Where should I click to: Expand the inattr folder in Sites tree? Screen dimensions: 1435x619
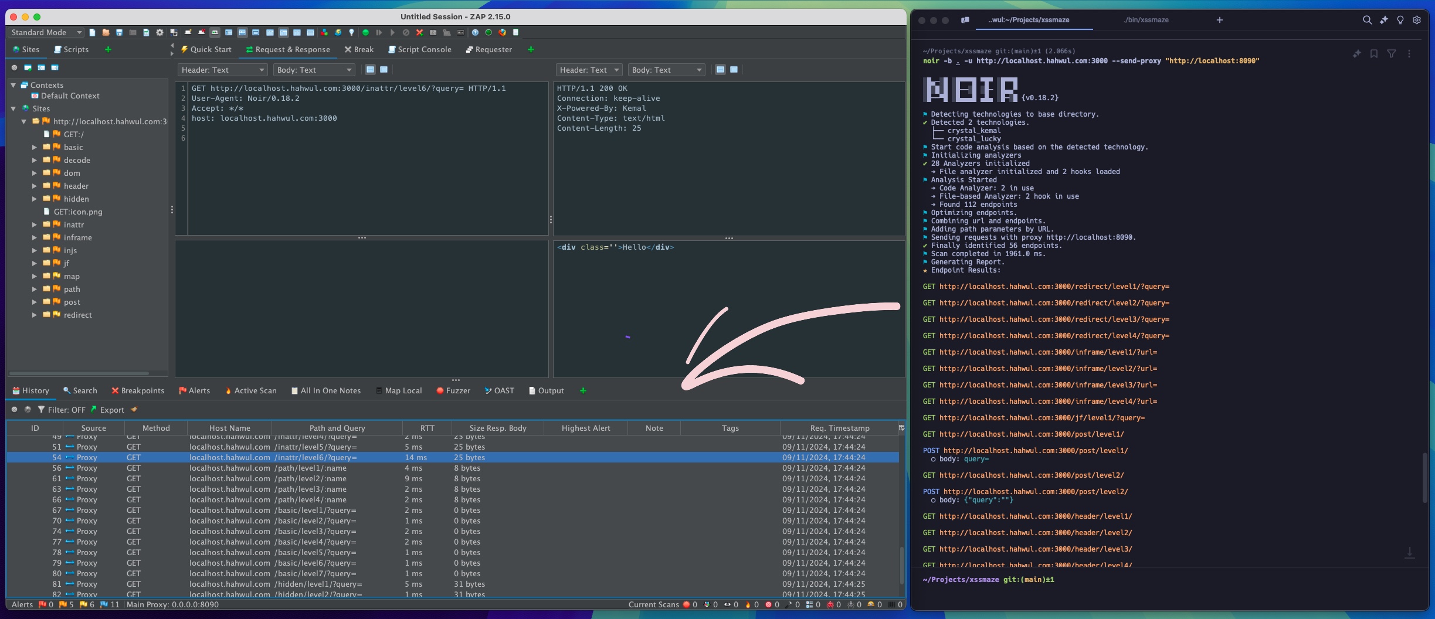pyautogui.click(x=35, y=225)
